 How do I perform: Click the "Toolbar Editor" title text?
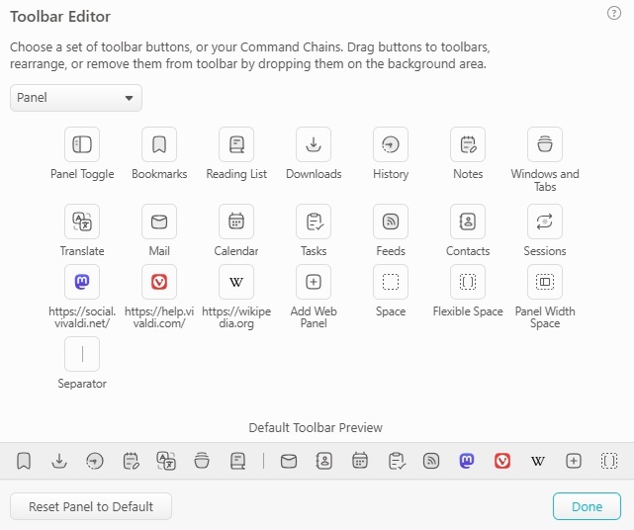60,17
